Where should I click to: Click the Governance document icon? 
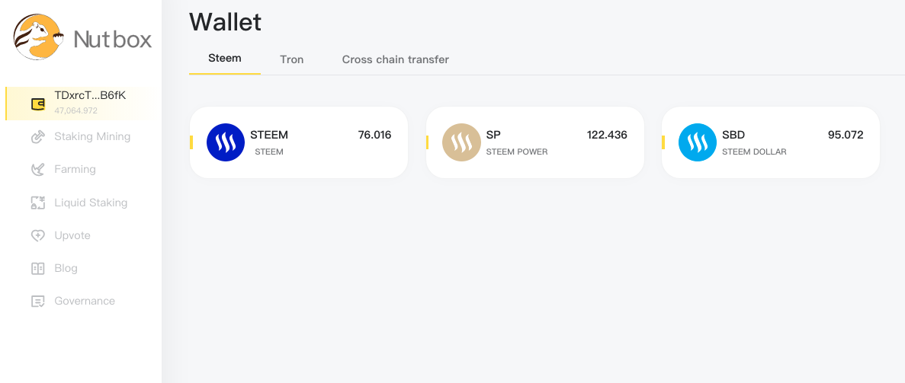pos(37,301)
